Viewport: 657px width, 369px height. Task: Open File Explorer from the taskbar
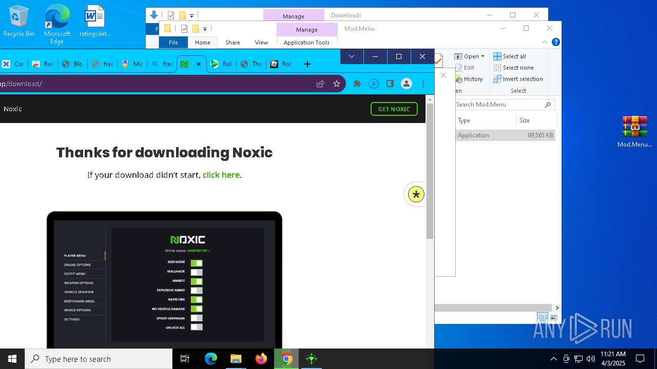(x=236, y=359)
